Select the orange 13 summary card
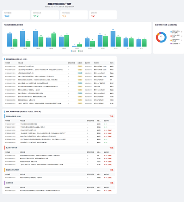This screenshot has height=202, width=184. coord(74,15)
